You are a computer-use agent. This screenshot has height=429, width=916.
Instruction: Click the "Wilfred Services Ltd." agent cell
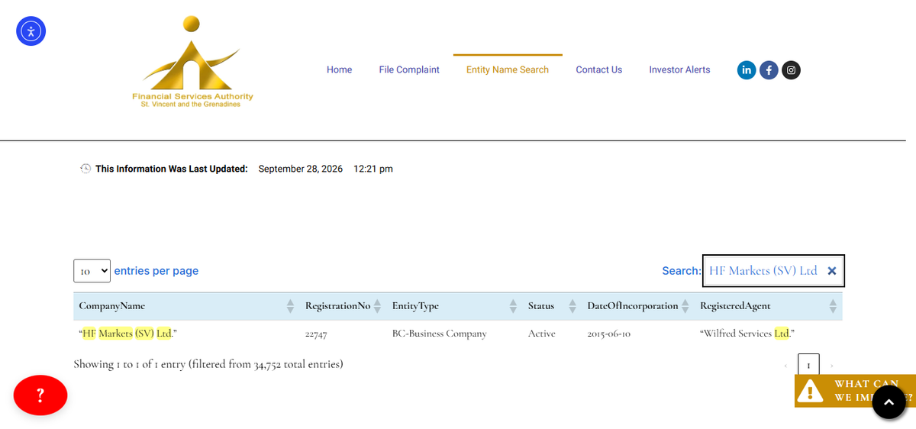(747, 334)
